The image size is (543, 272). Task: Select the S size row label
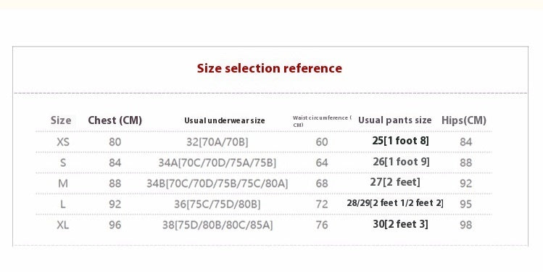[x=63, y=162]
